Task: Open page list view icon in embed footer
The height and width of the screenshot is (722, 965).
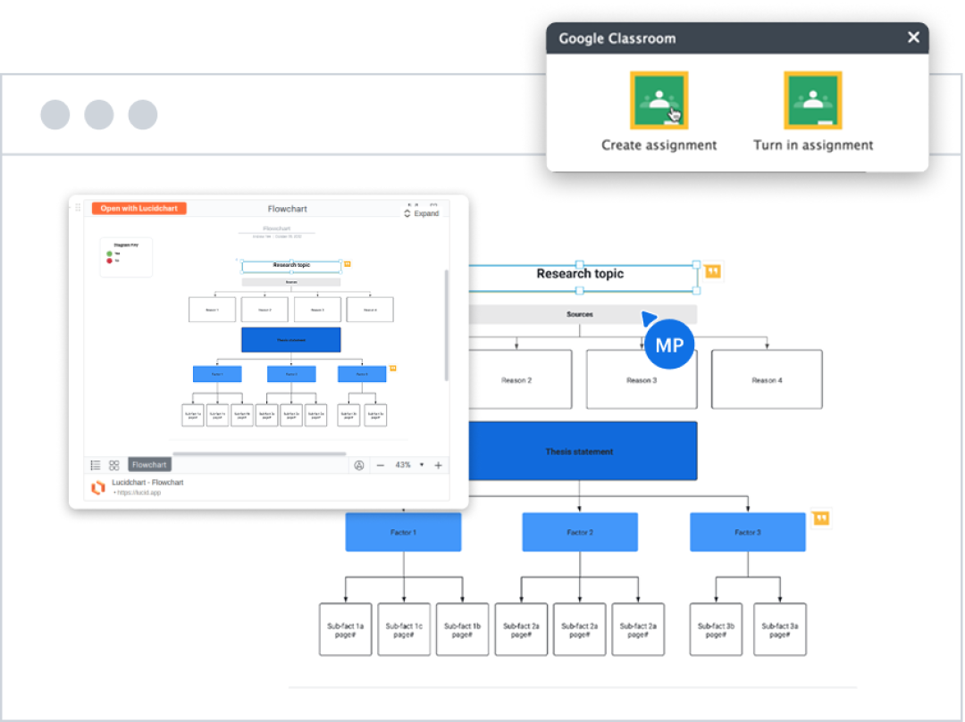Action: [96, 465]
